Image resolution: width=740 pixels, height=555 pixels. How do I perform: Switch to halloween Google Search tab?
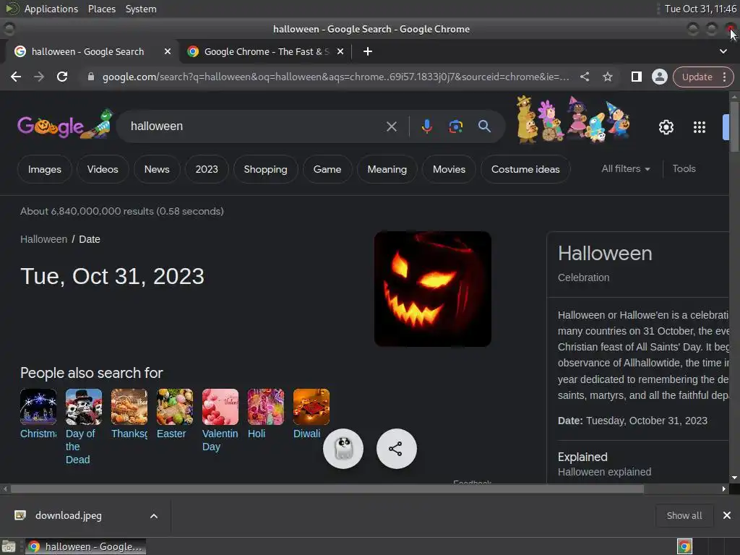pyautogui.click(x=87, y=51)
